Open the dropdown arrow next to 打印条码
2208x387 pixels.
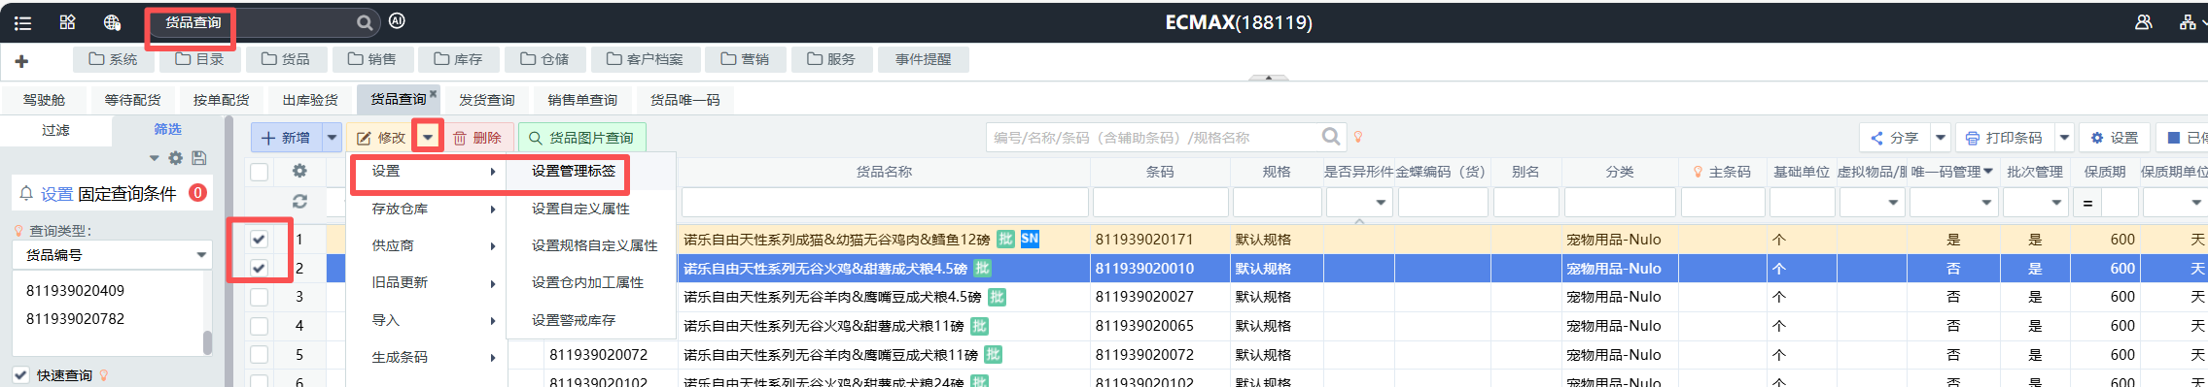tap(2064, 138)
